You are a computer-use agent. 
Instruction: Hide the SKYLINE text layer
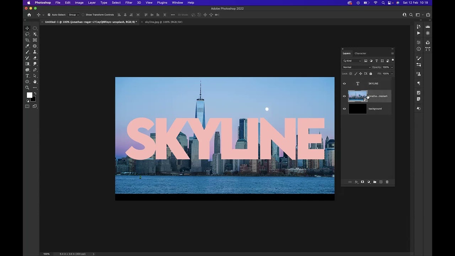point(344,84)
